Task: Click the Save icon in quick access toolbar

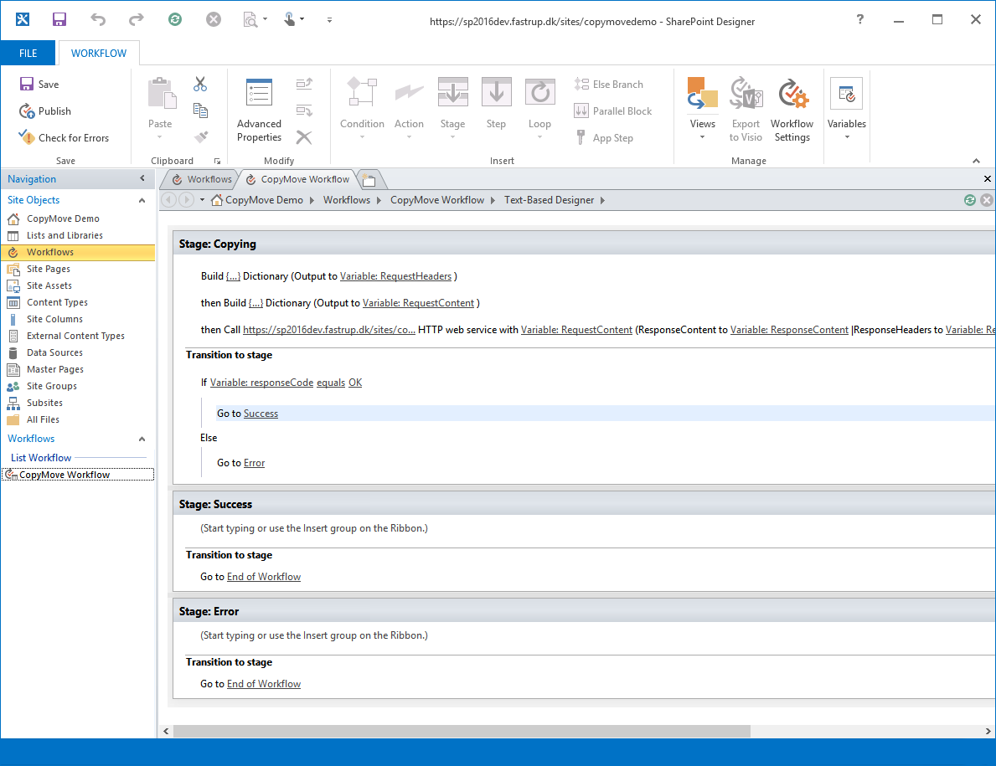Action: pyautogui.click(x=59, y=19)
